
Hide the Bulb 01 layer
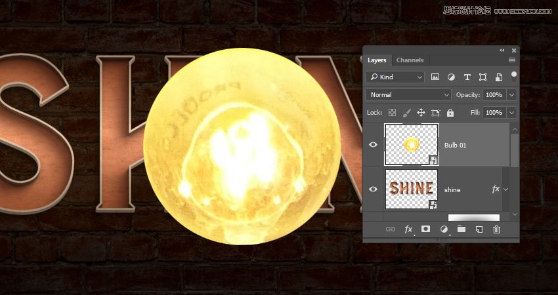(x=373, y=145)
